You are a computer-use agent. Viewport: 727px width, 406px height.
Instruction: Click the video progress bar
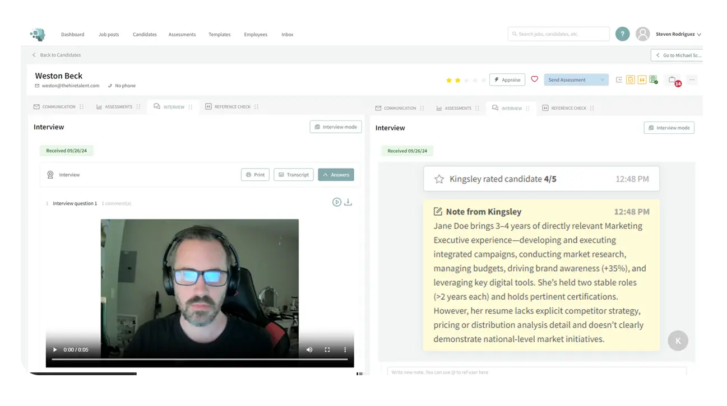(x=199, y=360)
